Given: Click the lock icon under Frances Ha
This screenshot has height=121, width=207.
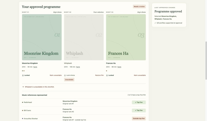Looking at the screenshot, I should pyautogui.click(x=107, y=75).
